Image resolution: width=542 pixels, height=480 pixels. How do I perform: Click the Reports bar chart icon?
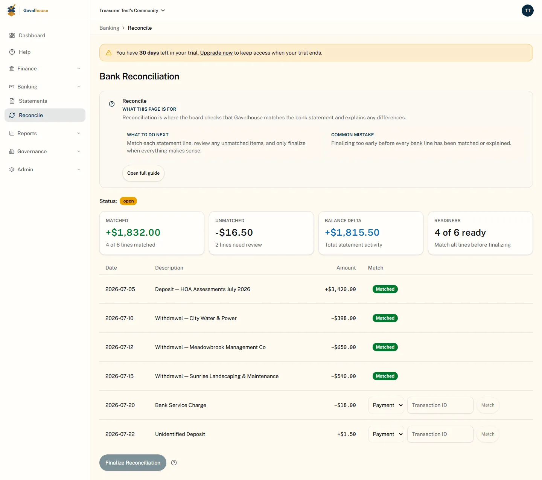click(x=12, y=133)
